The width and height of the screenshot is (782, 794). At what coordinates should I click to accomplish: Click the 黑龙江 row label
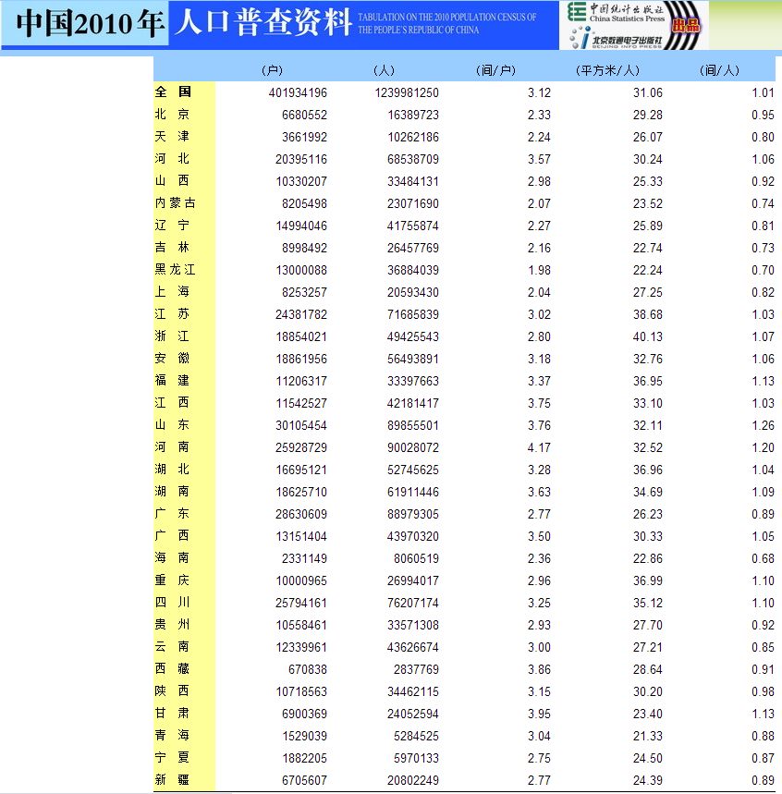coord(176,269)
